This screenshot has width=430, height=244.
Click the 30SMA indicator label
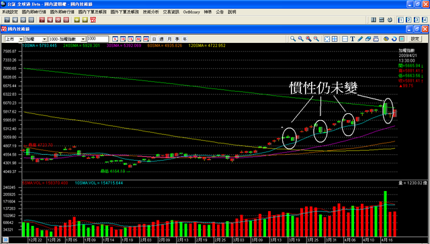pos(124,46)
